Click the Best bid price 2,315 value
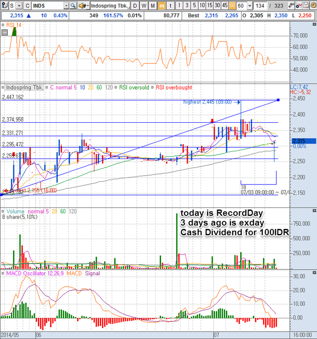The width and height of the screenshot is (317, 339). click(211, 15)
